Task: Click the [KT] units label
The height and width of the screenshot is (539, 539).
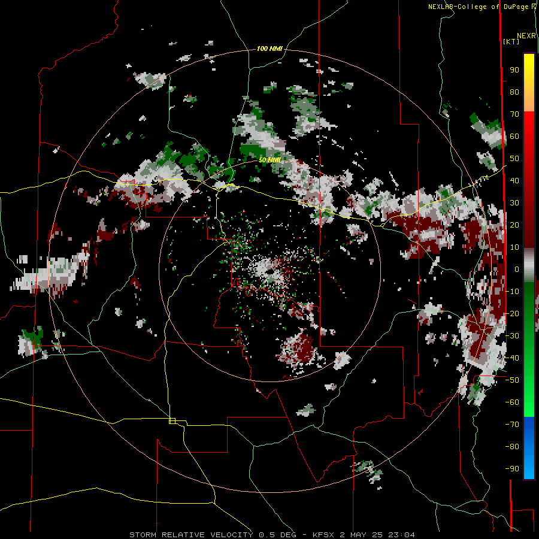Action: (x=511, y=41)
